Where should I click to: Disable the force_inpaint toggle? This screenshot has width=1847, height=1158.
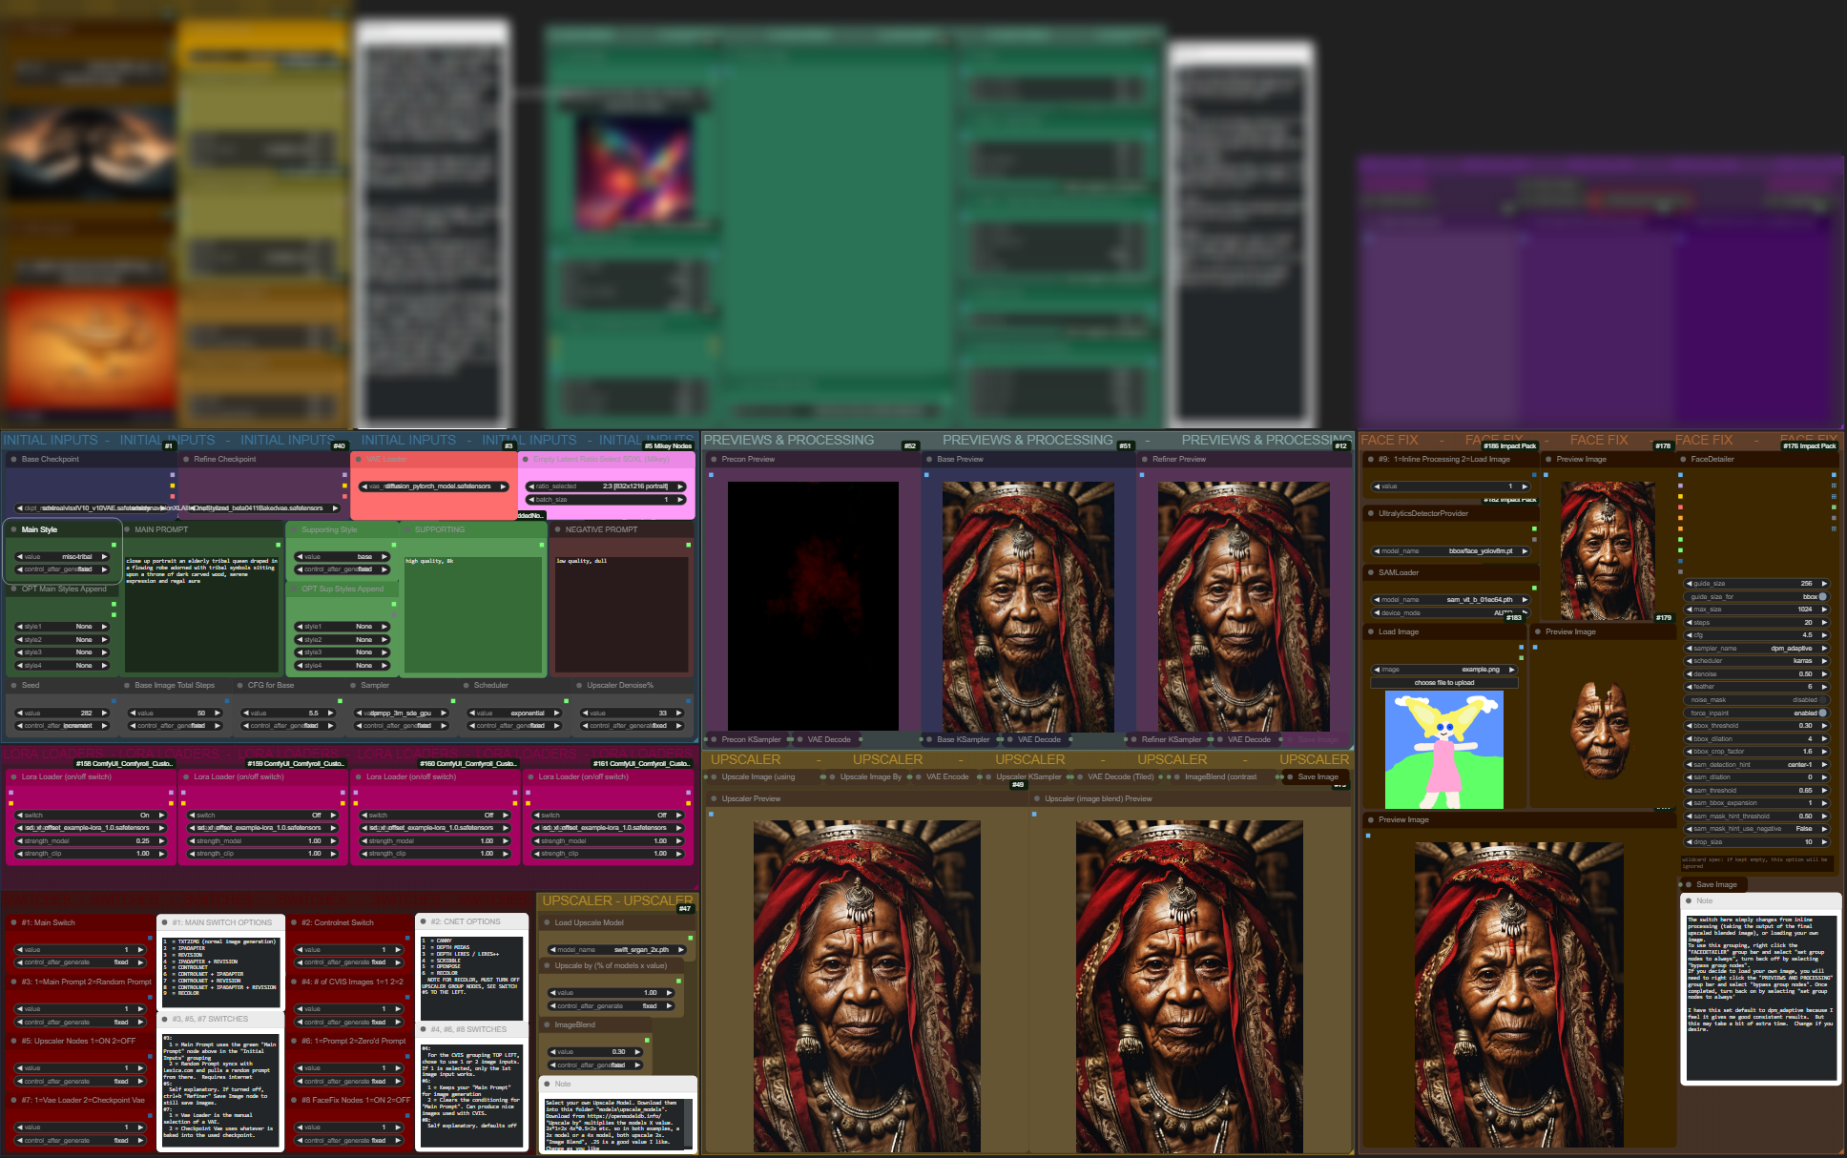click(1822, 713)
